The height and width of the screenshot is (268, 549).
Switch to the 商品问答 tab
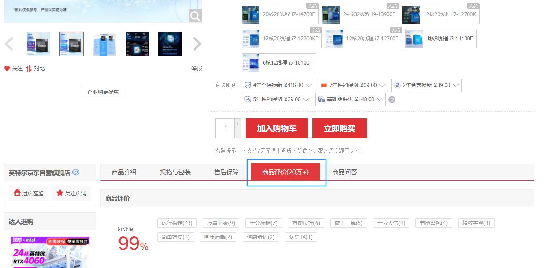(x=345, y=172)
